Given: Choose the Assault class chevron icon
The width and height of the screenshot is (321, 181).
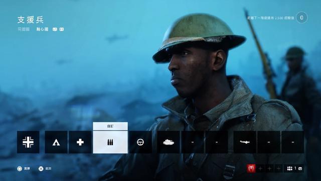Looking at the screenshot, I should point(56,142).
